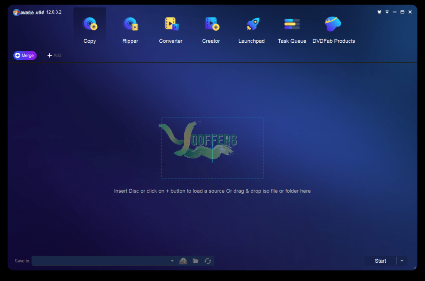Viewport: 425px width, 281px height.
Task: Click the Start button
Action: pos(380,261)
